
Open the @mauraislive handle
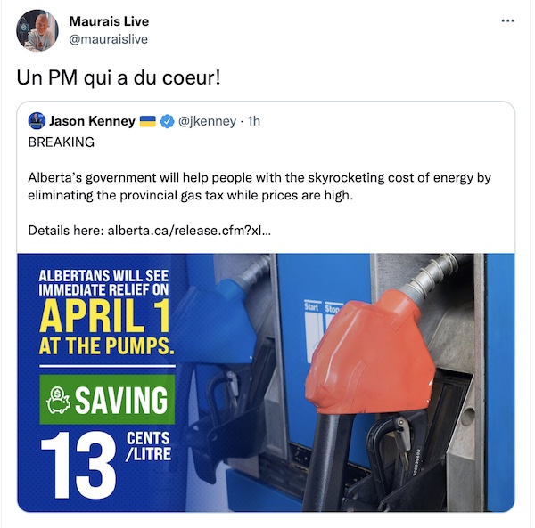pos(108,39)
